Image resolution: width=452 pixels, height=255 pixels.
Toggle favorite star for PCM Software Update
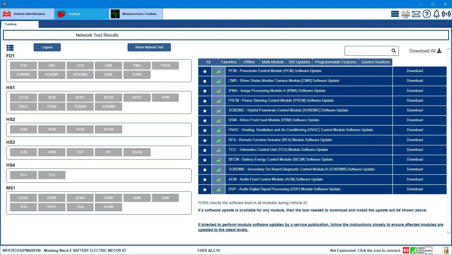pyautogui.click(x=205, y=71)
